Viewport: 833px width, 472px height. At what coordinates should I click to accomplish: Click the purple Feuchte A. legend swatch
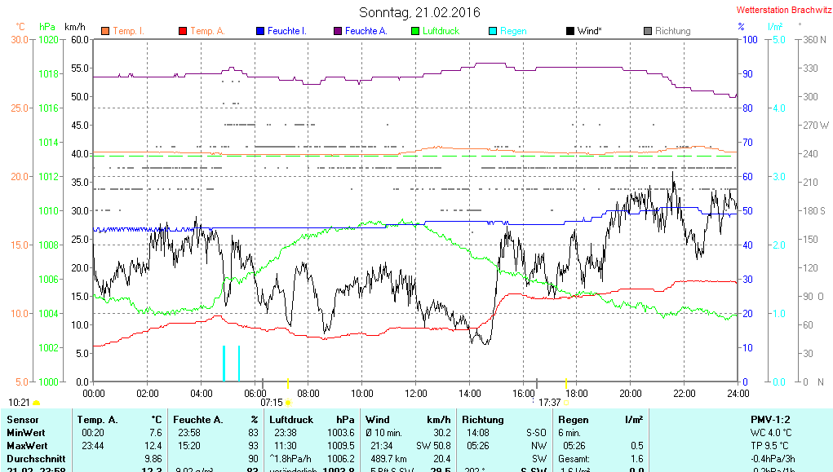(x=337, y=31)
